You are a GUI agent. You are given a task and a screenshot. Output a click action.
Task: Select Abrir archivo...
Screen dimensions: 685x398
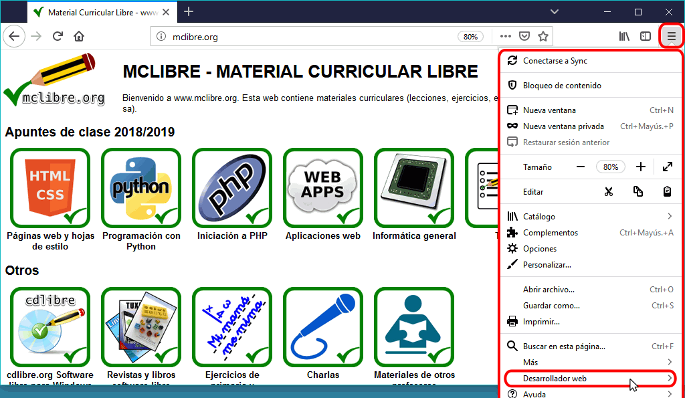[x=591, y=289]
